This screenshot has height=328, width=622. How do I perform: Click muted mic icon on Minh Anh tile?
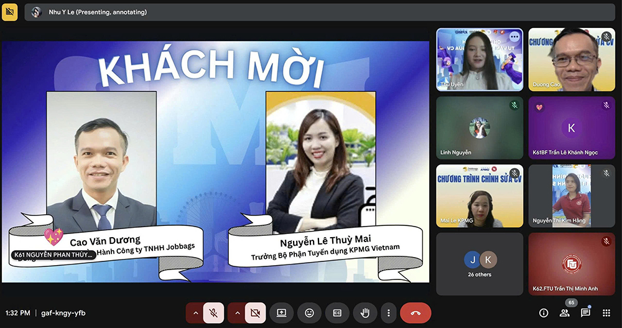click(606, 241)
